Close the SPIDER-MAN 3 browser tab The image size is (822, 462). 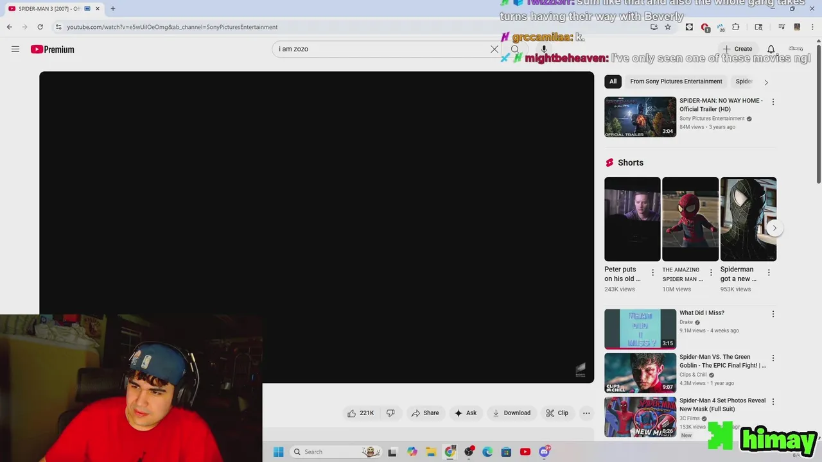[98, 9]
